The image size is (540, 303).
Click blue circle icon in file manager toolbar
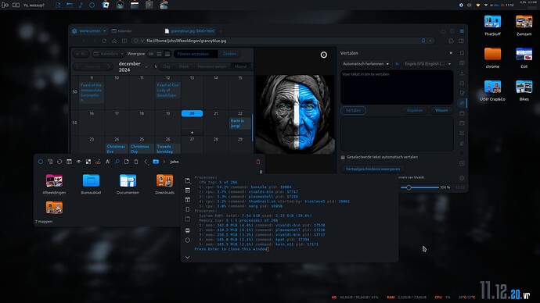tap(40, 162)
